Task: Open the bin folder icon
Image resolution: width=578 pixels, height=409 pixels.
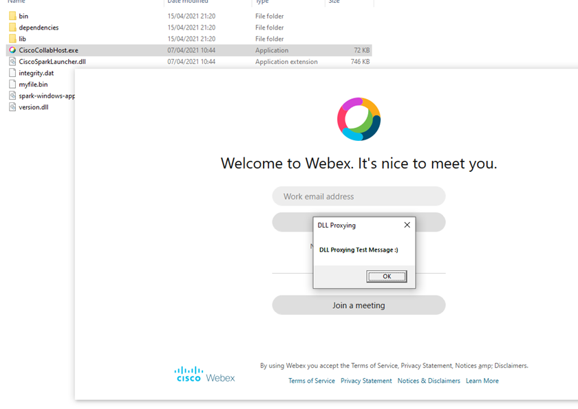Action: (12, 16)
